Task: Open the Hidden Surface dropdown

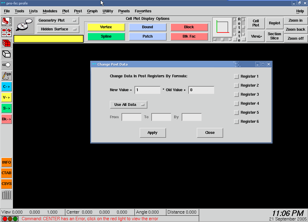Action: click(58, 29)
